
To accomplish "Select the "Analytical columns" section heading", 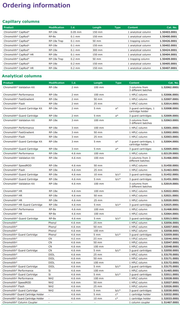I will (22, 76).
